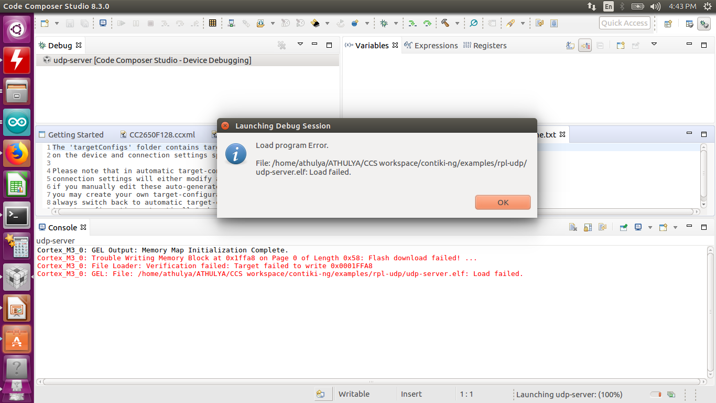
Task: Switch to the Expressions tab
Action: (x=431, y=46)
